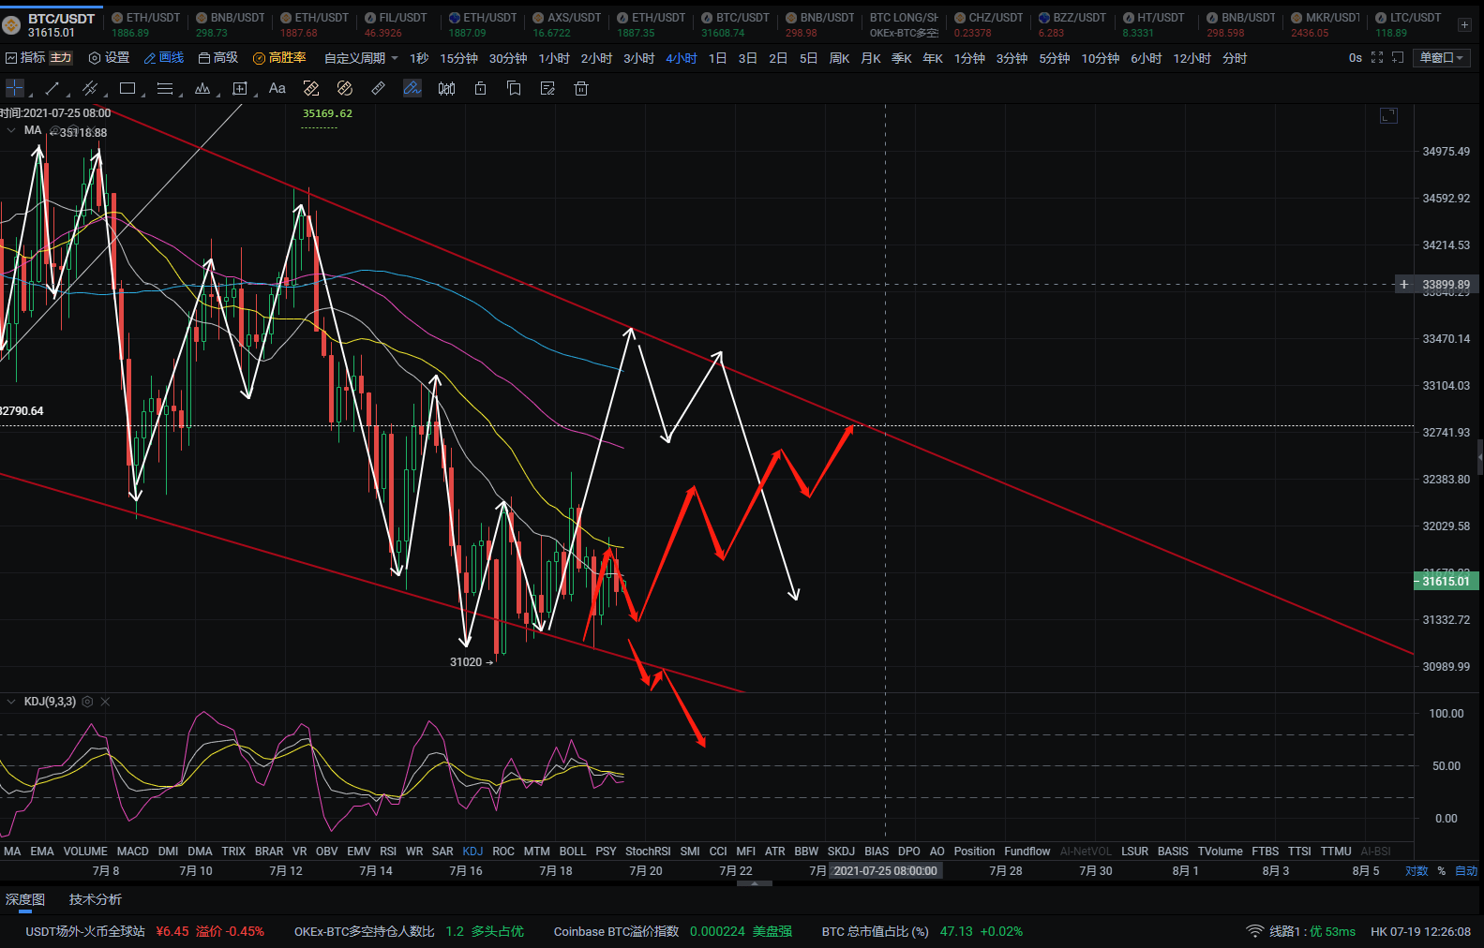The width and height of the screenshot is (1484, 948).
Task: Toggle the Fundflow indicator
Action: (1027, 852)
